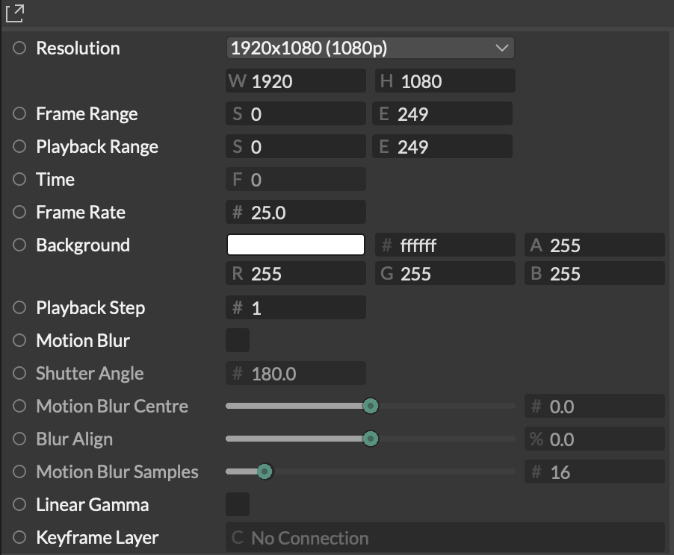Viewport: 674px width, 555px height.
Task: Click the Frame Range keyframe circle icon
Action: [x=19, y=113]
